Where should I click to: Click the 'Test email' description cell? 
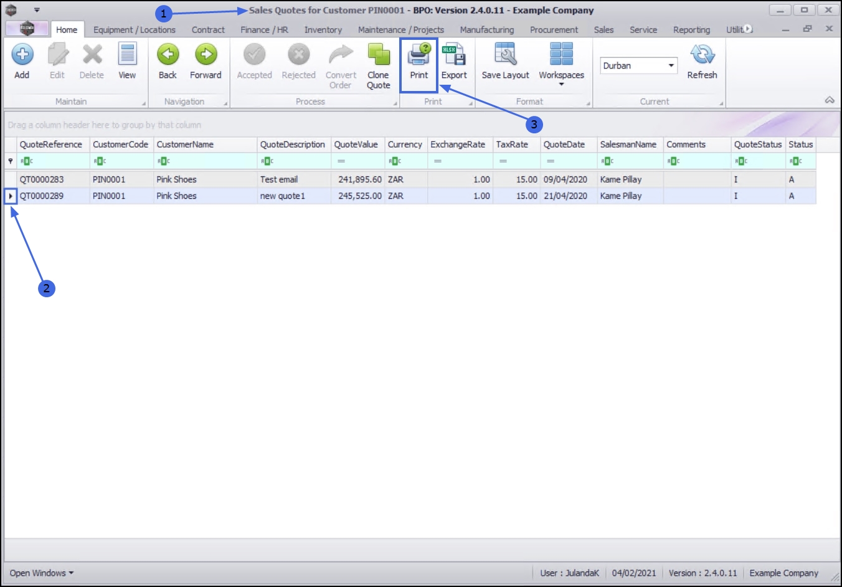tap(294, 179)
